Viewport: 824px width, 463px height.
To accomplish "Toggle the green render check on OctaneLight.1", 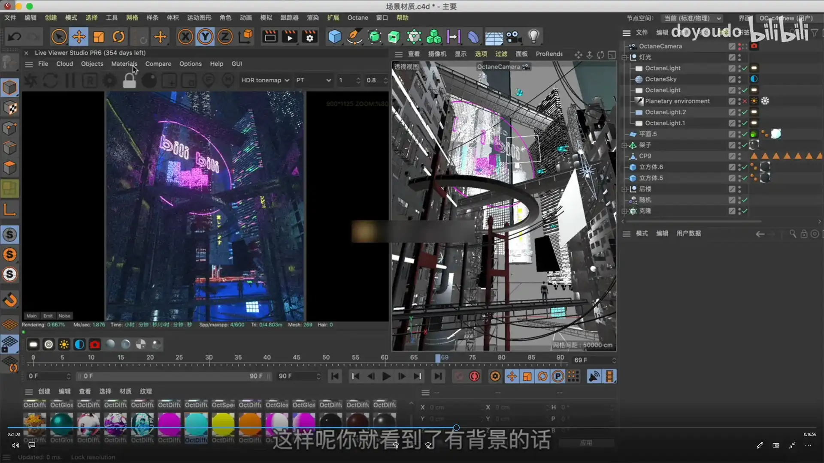I will click(x=744, y=123).
